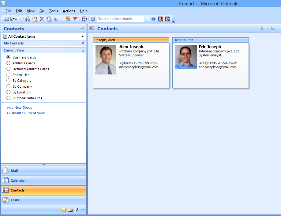
Task: Click the Customize Current View link
Action: [27, 113]
